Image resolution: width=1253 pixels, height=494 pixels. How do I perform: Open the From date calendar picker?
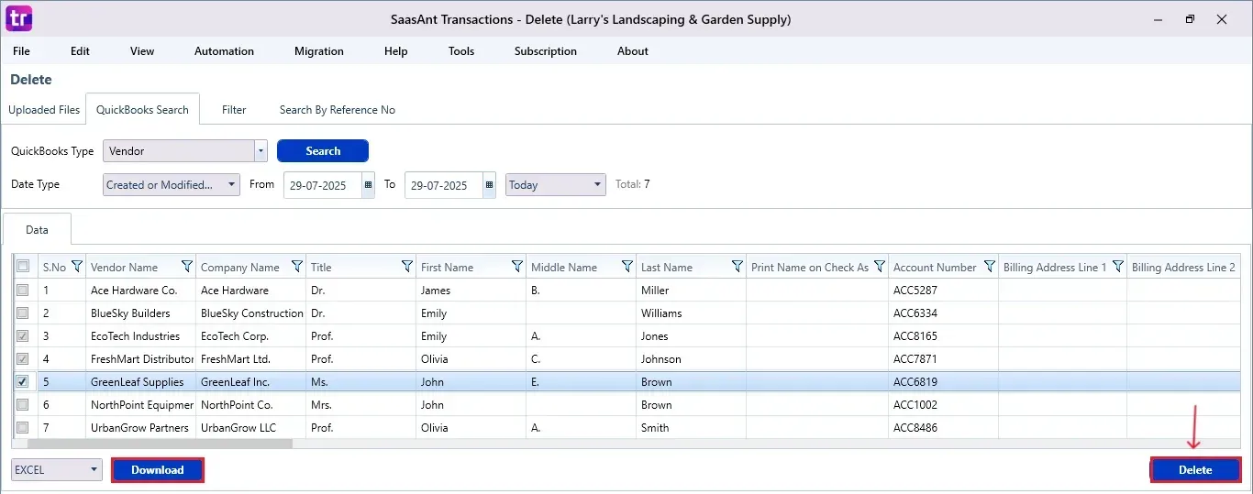(368, 184)
